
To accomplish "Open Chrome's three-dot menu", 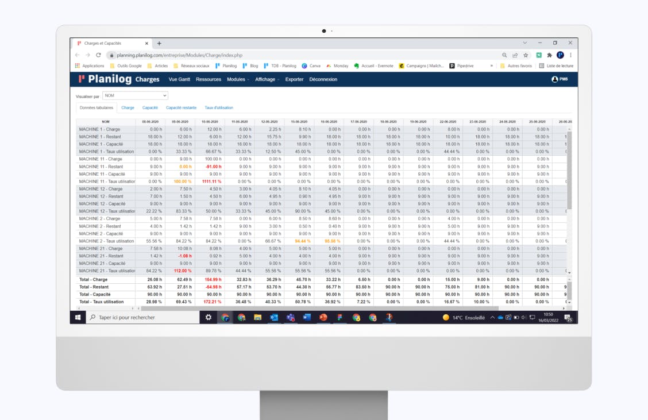I will click(570, 55).
